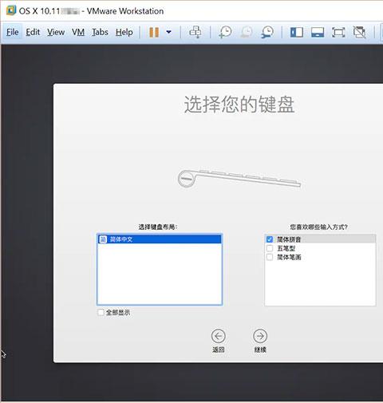Open the File menu
The image size is (383, 403).
[x=12, y=32]
